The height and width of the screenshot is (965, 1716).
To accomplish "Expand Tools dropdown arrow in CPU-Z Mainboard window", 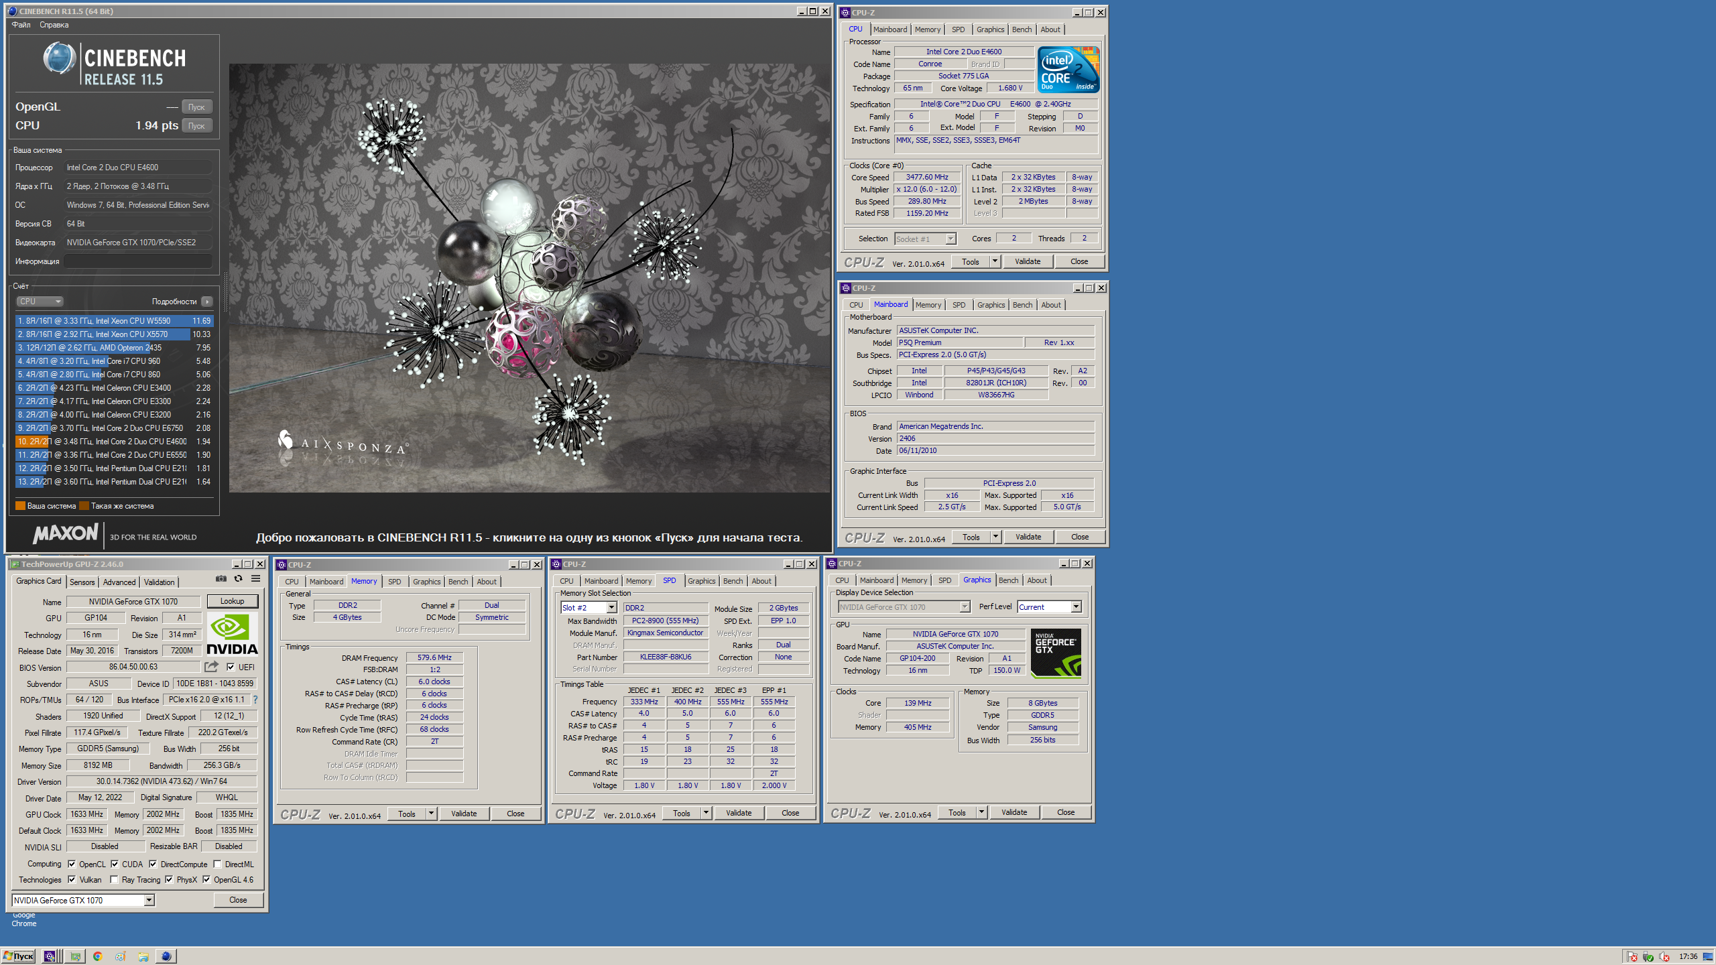I will [995, 536].
